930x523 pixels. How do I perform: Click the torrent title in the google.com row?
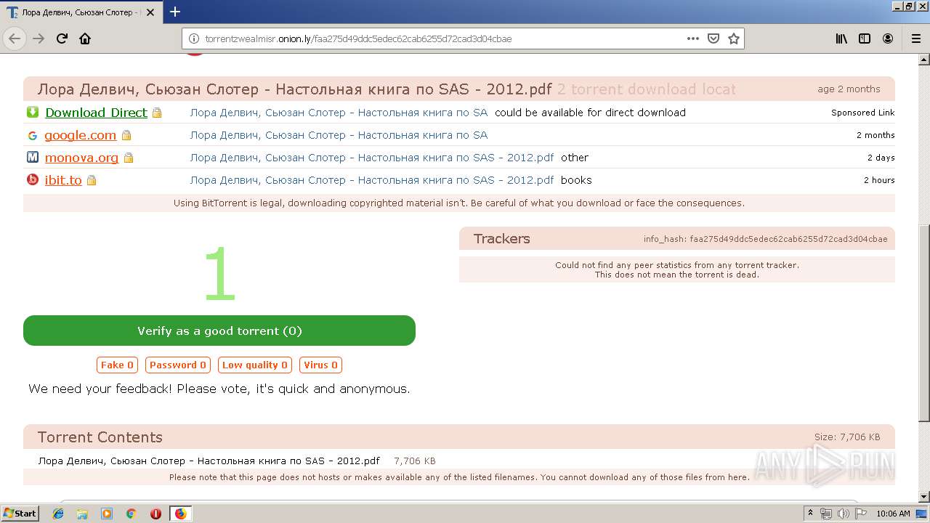[x=339, y=135]
